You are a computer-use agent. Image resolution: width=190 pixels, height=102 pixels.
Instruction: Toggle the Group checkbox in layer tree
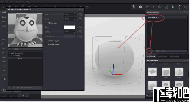pyautogui.click(x=14, y=55)
